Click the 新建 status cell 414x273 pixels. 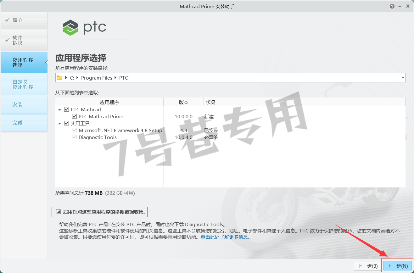point(209,116)
